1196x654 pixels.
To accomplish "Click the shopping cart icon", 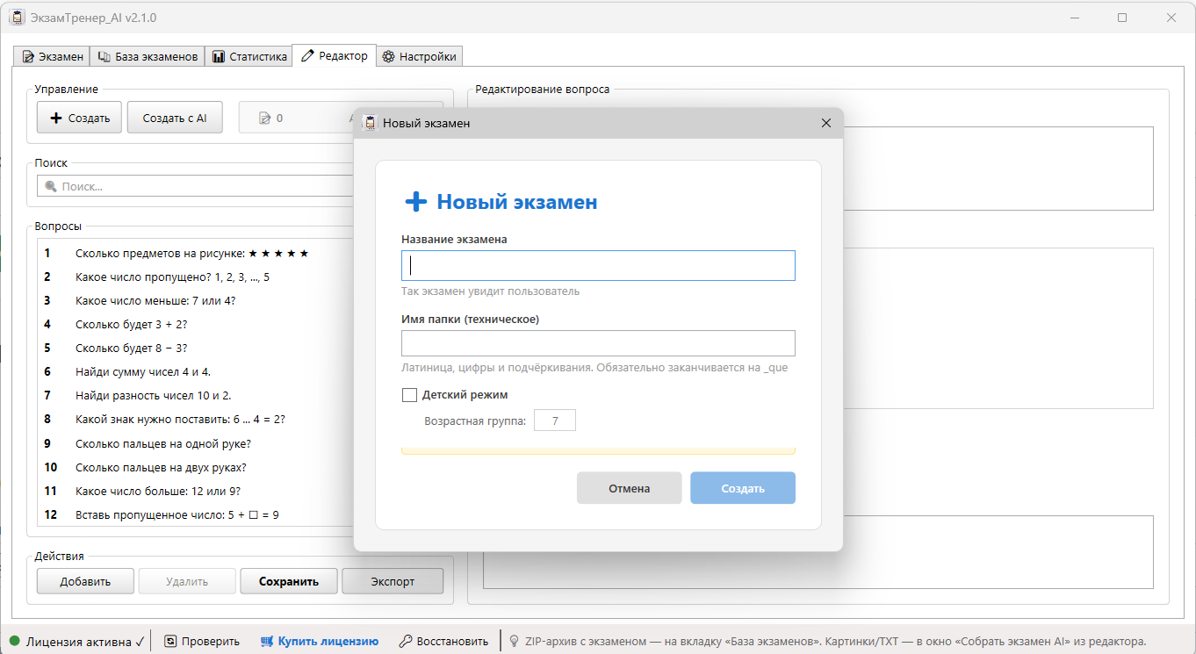I will [x=267, y=641].
